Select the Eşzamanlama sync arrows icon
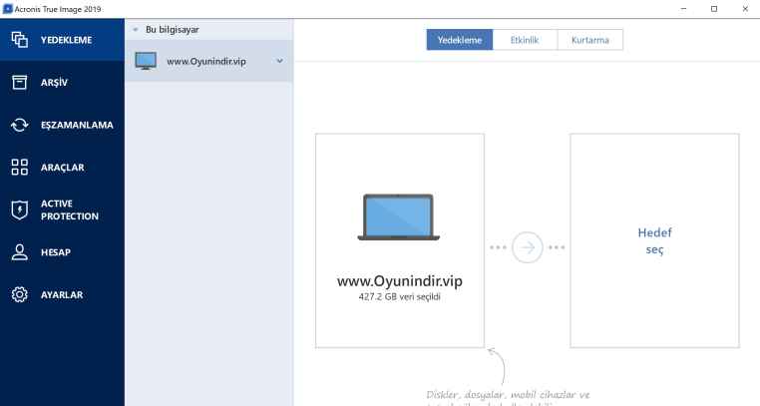The height and width of the screenshot is (406, 760). coord(19,125)
